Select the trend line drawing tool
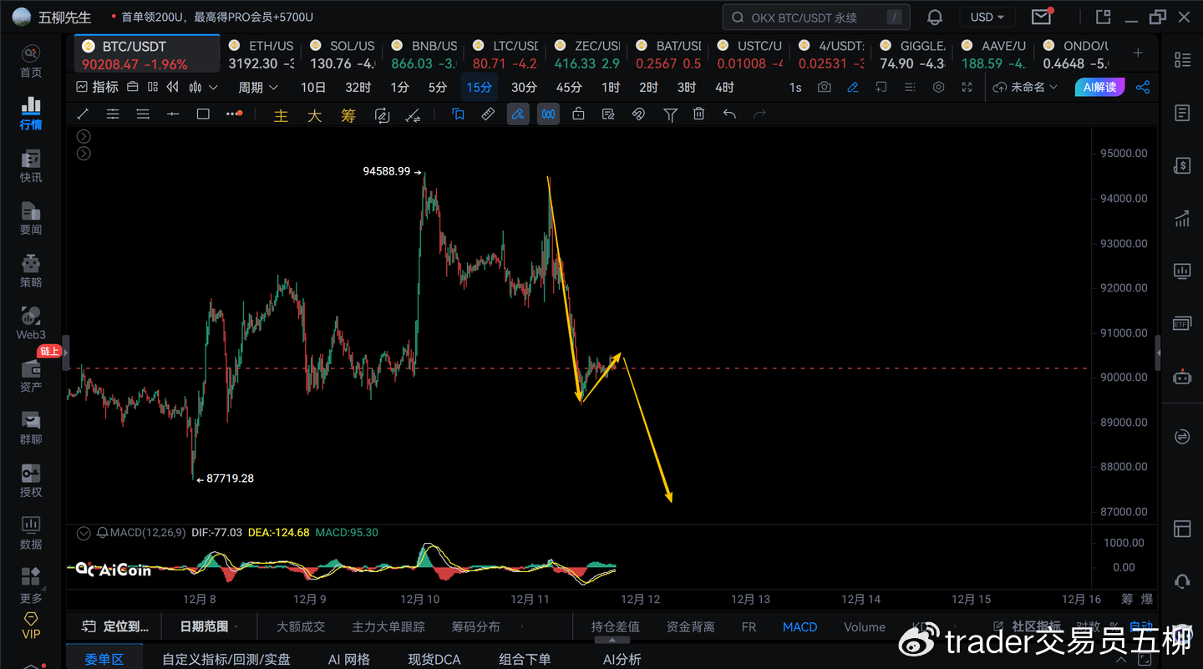 coord(83,114)
